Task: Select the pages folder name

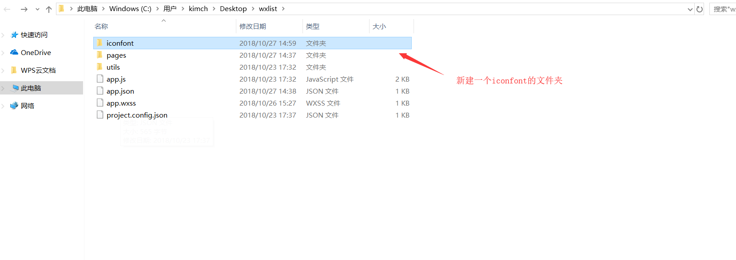Action: pyautogui.click(x=116, y=55)
